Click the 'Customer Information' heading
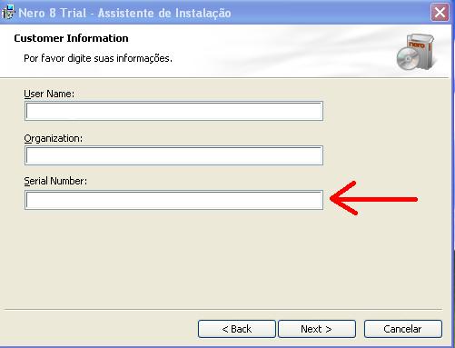455x348 pixels. tap(71, 38)
